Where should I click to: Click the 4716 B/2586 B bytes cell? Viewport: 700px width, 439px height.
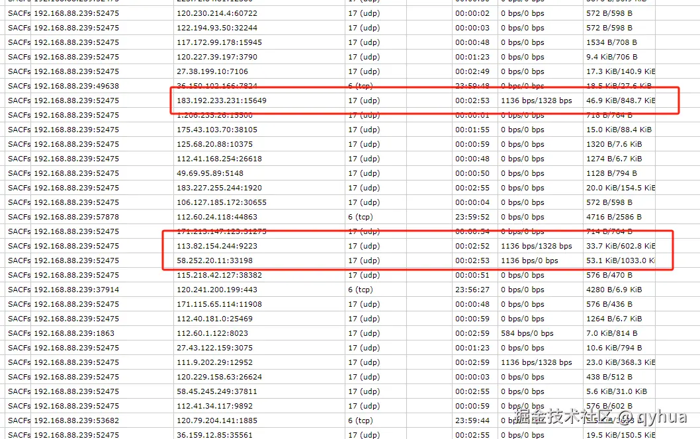pyautogui.click(x=614, y=217)
